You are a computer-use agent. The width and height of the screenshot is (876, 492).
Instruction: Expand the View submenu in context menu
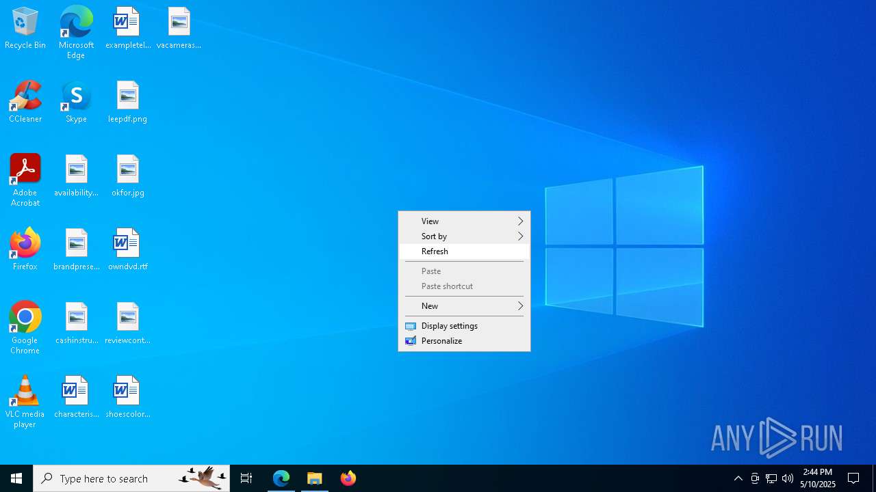coord(464,221)
